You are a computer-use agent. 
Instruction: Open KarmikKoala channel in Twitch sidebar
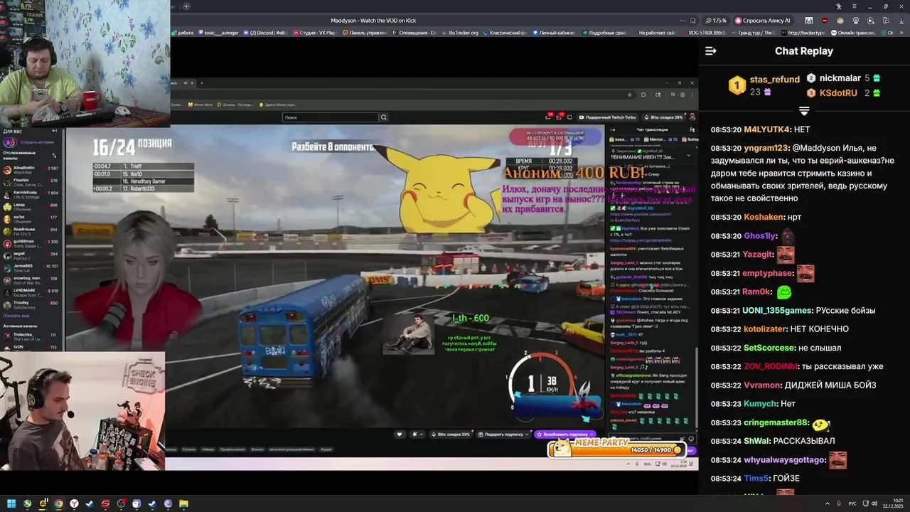pyautogui.click(x=29, y=193)
